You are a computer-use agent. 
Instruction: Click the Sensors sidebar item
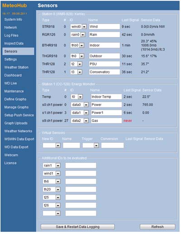click(18, 51)
